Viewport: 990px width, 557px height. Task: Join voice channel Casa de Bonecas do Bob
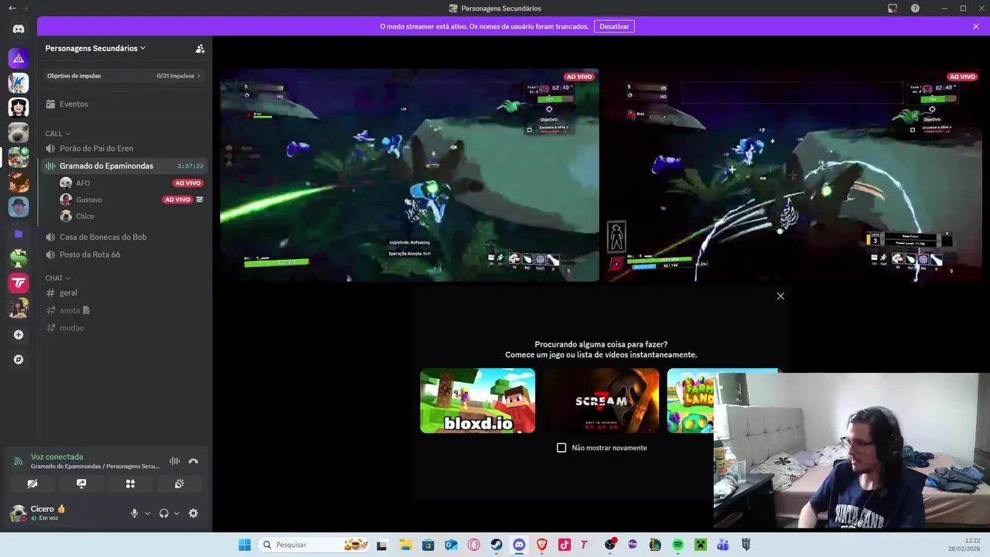(125, 237)
